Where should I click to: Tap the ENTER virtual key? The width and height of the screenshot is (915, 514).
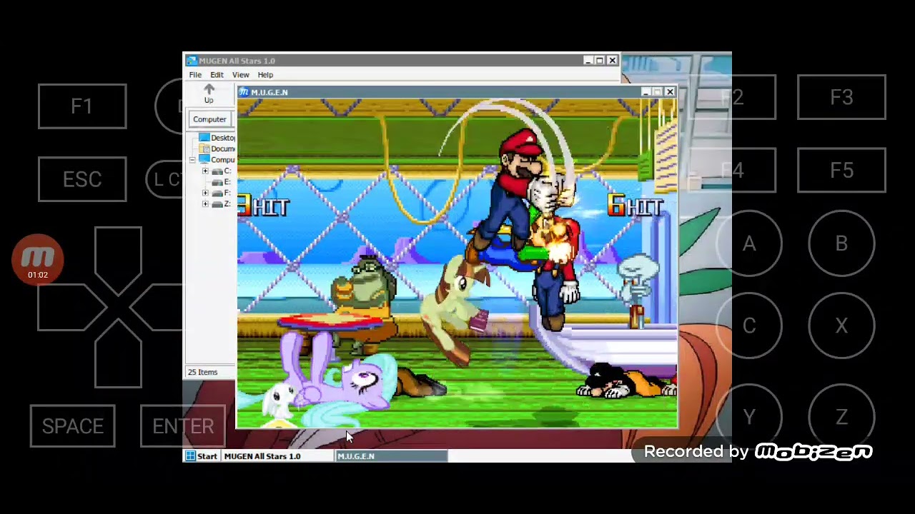coord(183,426)
